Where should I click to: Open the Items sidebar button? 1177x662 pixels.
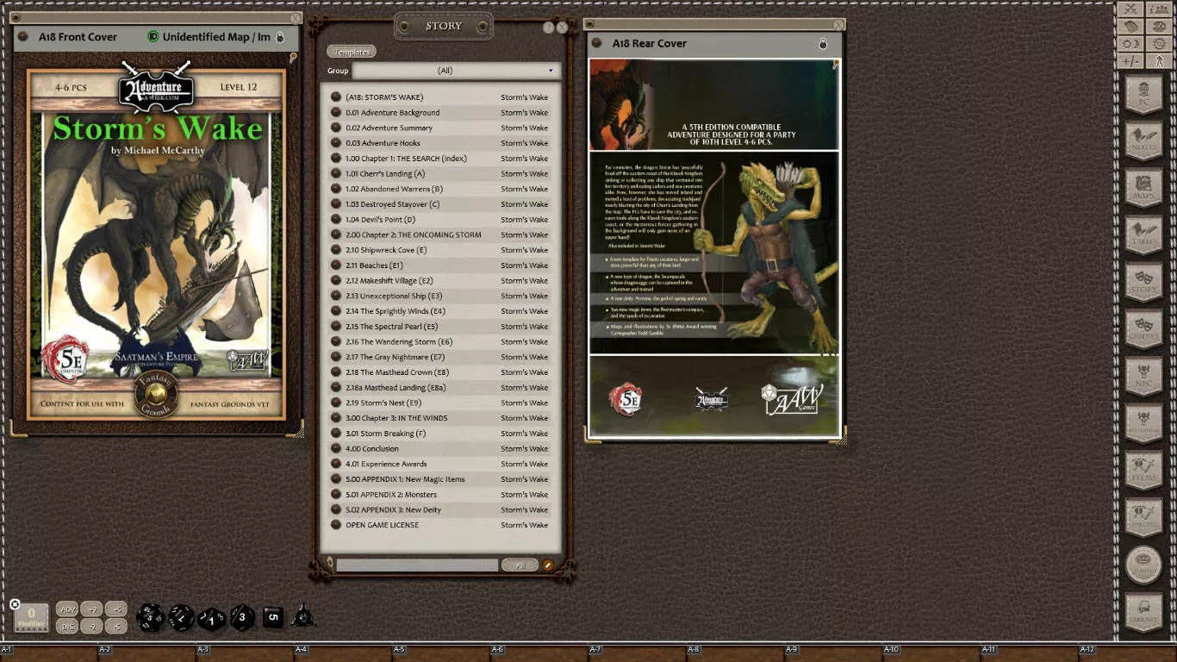click(1144, 470)
